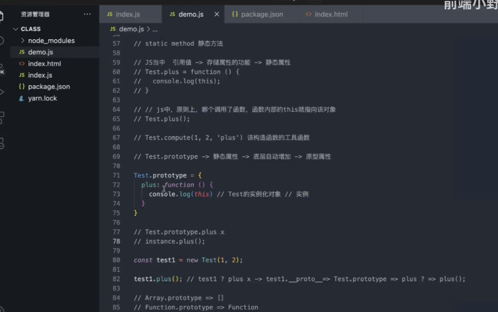Select index.html in the Explorer

click(x=44, y=64)
